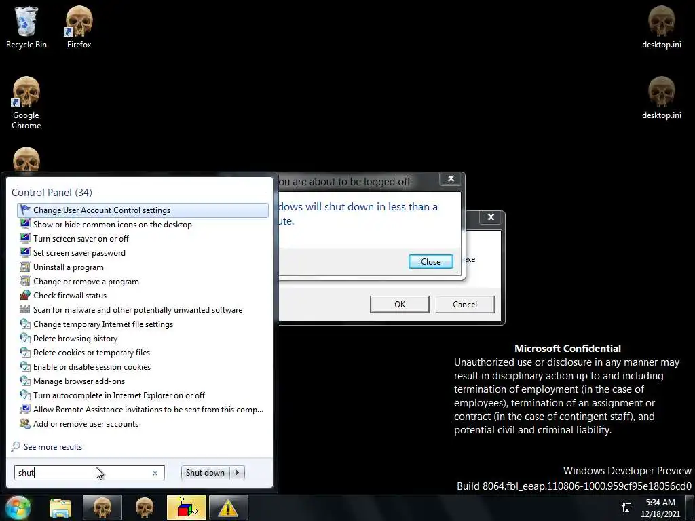Open Allow Remote Assistance invitations result

coord(143,409)
